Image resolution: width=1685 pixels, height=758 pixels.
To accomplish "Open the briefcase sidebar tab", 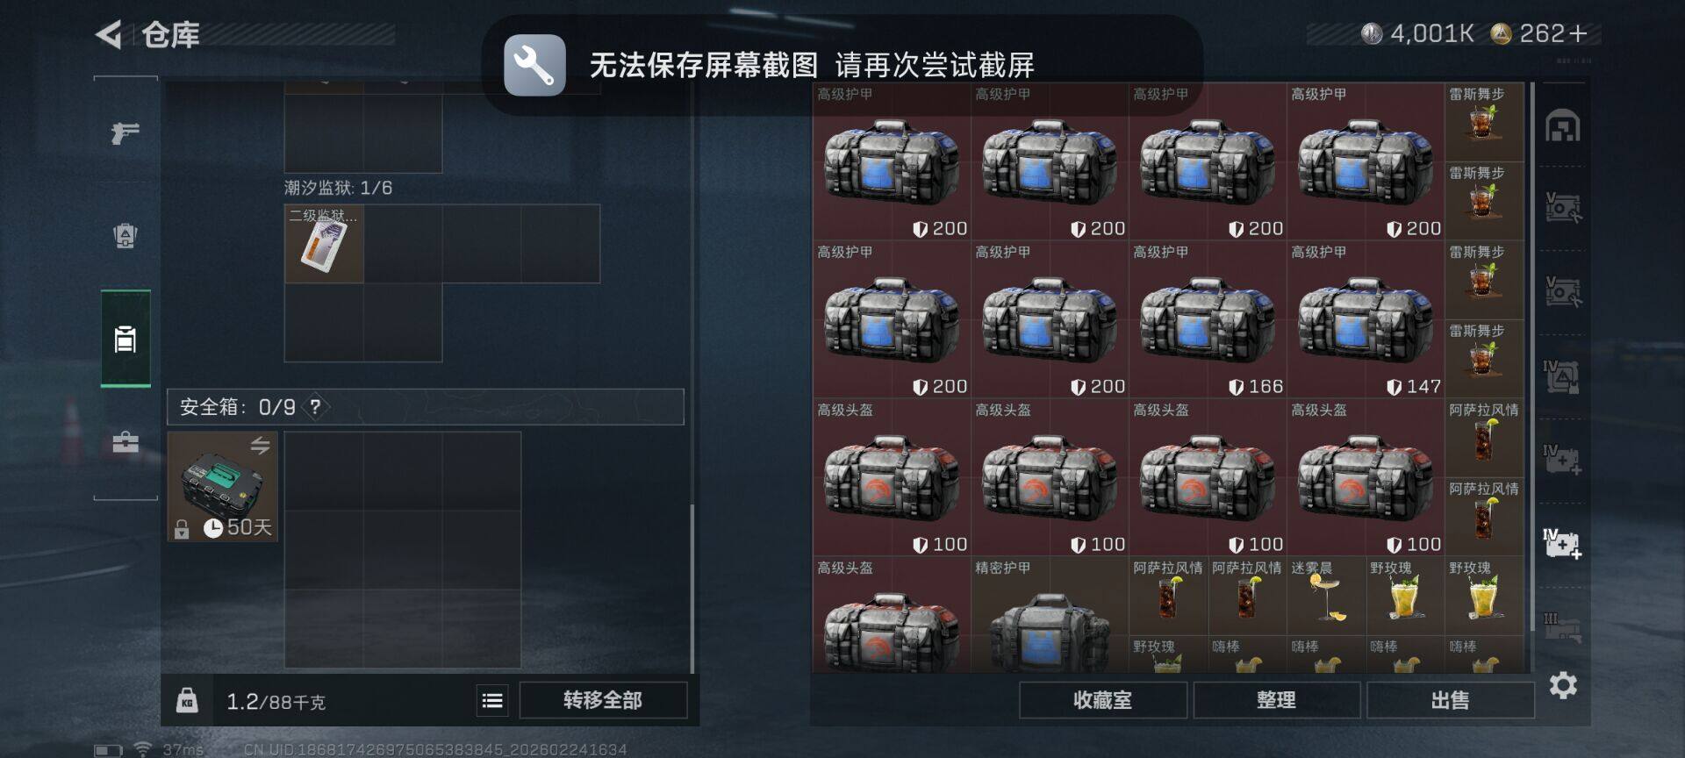I will 125,441.
